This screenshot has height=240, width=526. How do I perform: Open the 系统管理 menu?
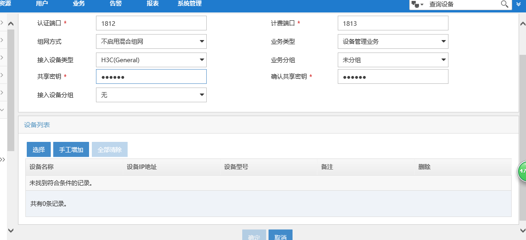(x=190, y=4)
